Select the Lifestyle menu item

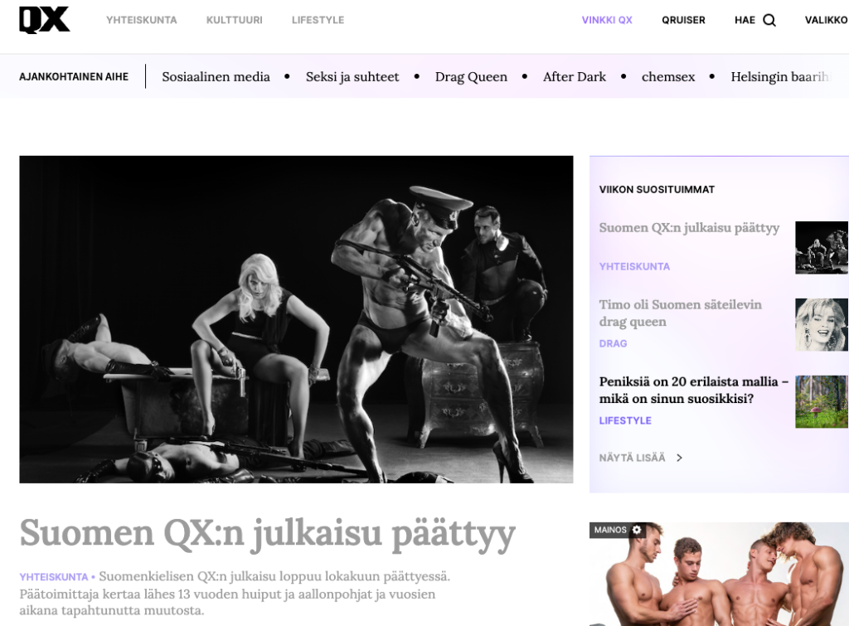pyautogui.click(x=318, y=20)
